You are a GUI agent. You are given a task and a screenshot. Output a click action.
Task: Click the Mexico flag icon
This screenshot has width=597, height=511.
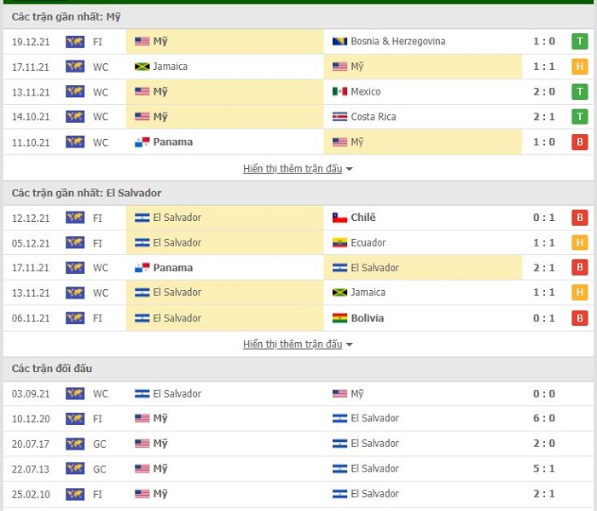[x=339, y=91]
